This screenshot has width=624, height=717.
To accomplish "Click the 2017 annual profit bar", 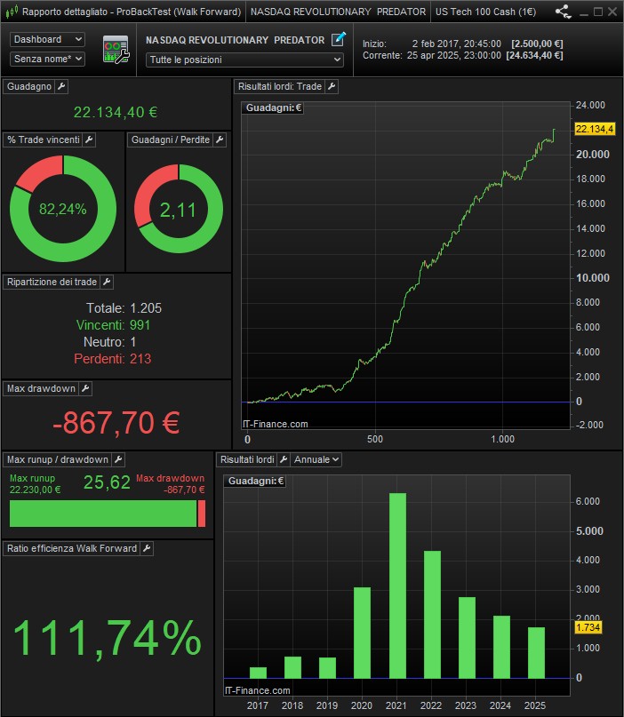I will pos(258,673).
